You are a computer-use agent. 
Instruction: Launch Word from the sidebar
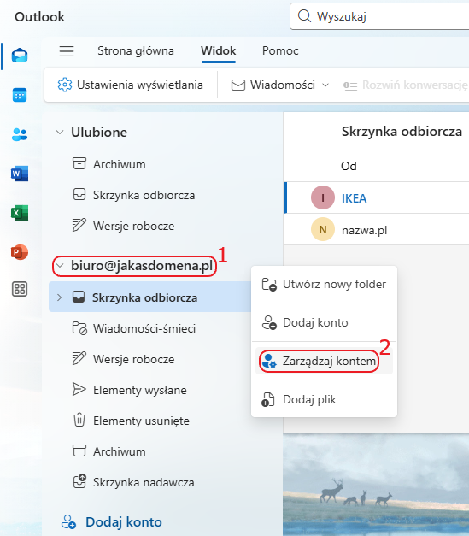20,174
